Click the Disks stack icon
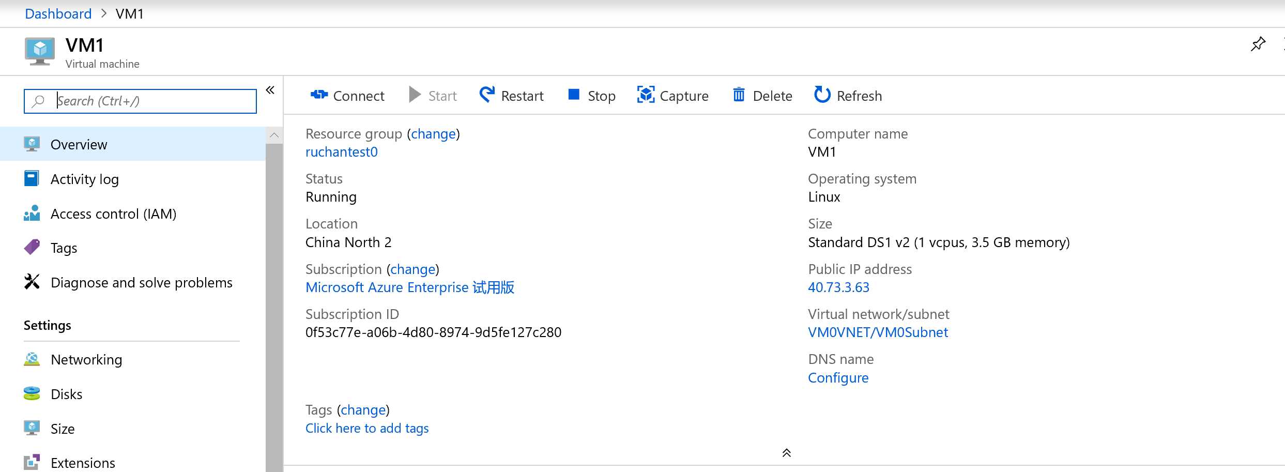This screenshot has height=472, width=1285. [32, 394]
